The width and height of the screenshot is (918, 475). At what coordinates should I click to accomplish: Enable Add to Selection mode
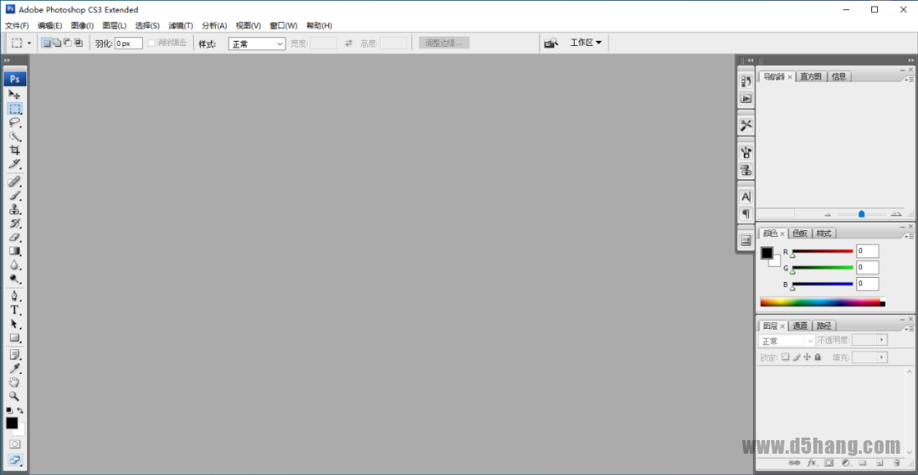[x=58, y=42]
